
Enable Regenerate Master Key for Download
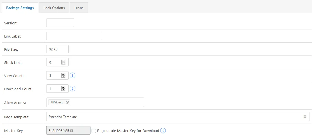pos(94,131)
